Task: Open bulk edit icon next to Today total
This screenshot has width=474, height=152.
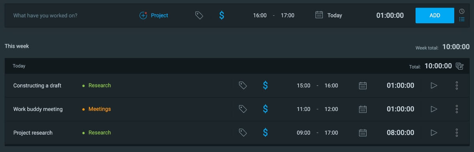Action: click(x=459, y=66)
